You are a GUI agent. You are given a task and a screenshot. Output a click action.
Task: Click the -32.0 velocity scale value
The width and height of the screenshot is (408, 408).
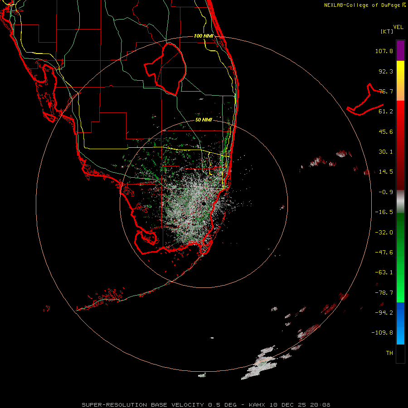click(x=384, y=233)
